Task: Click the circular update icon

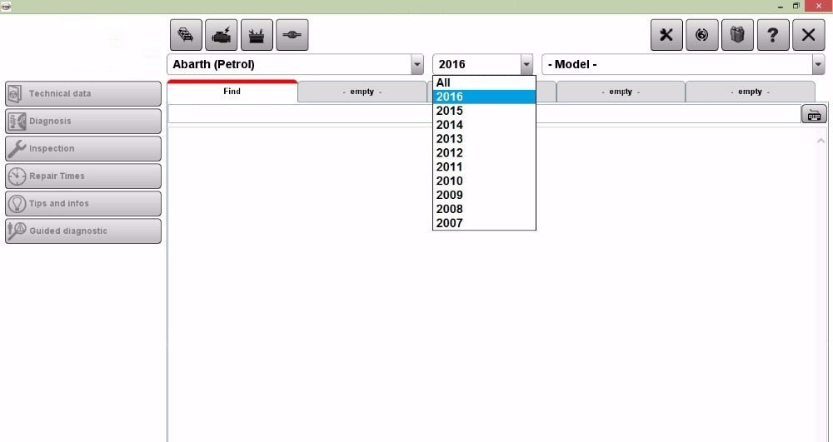Action: [701, 35]
